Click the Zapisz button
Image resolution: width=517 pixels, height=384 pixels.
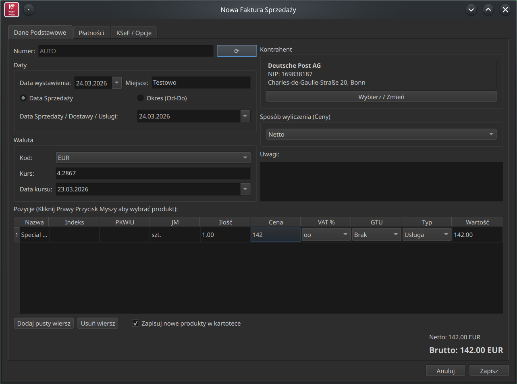(x=489, y=371)
